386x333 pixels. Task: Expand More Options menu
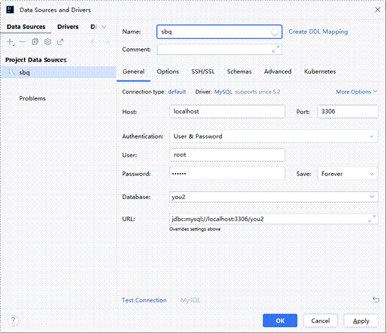pos(357,92)
